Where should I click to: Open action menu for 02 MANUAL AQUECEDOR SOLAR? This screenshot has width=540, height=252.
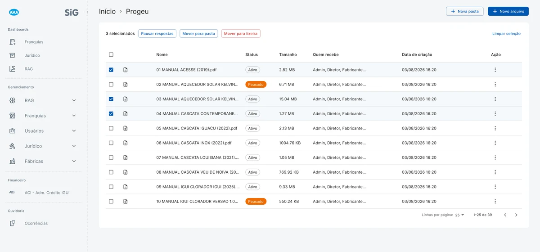coord(495,85)
